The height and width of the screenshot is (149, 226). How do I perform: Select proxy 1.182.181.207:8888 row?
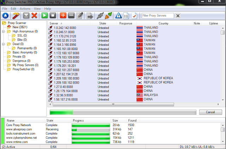[x=134, y=70]
